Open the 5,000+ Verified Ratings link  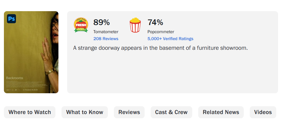coord(170,39)
